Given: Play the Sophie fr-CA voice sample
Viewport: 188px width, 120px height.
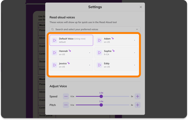Looking at the screenshot, I should 99,53.
